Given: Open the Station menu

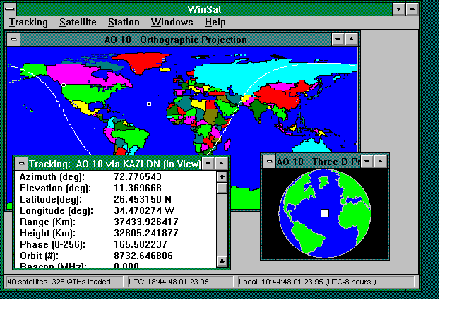Looking at the screenshot, I should 124,23.
